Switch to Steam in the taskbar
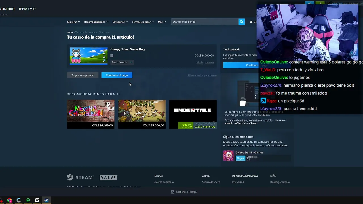The image size is (363, 204). coord(46,200)
